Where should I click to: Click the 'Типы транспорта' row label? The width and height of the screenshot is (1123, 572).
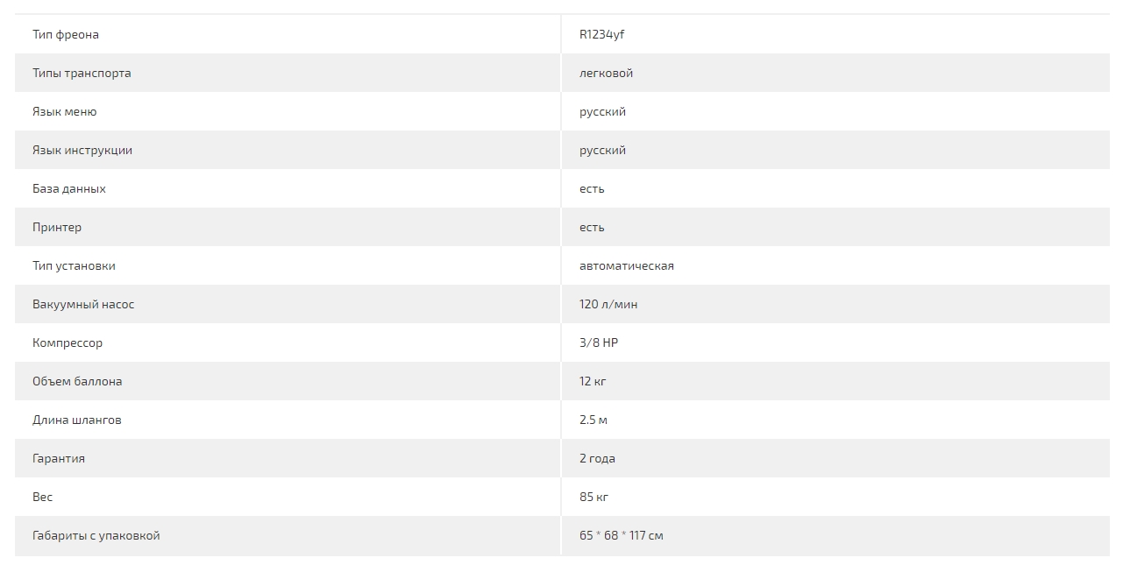(x=82, y=74)
